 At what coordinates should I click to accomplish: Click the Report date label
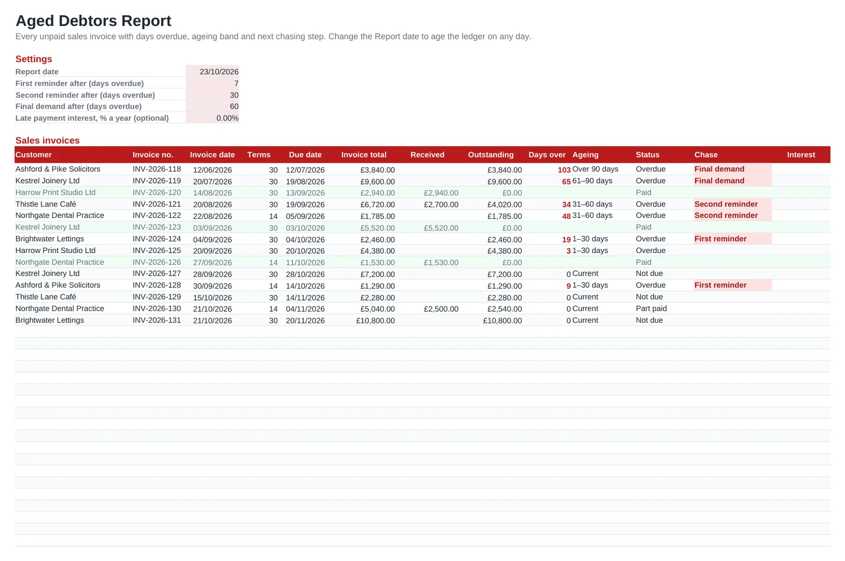pyautogui.click(x=37, y=72)
